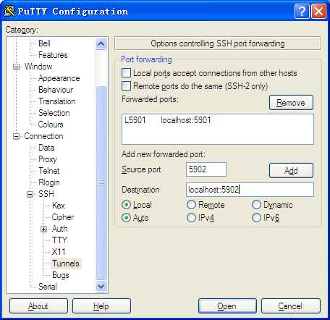Collapse the SSH tree node
This screenshot has width=330, height=320.
30,194
